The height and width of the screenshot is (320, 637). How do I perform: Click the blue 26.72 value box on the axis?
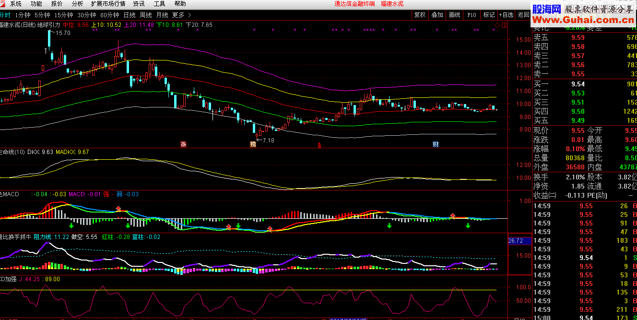tap(520, 240)
